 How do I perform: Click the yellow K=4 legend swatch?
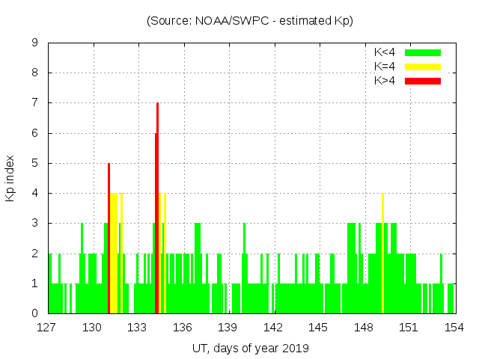pos(423,67)
